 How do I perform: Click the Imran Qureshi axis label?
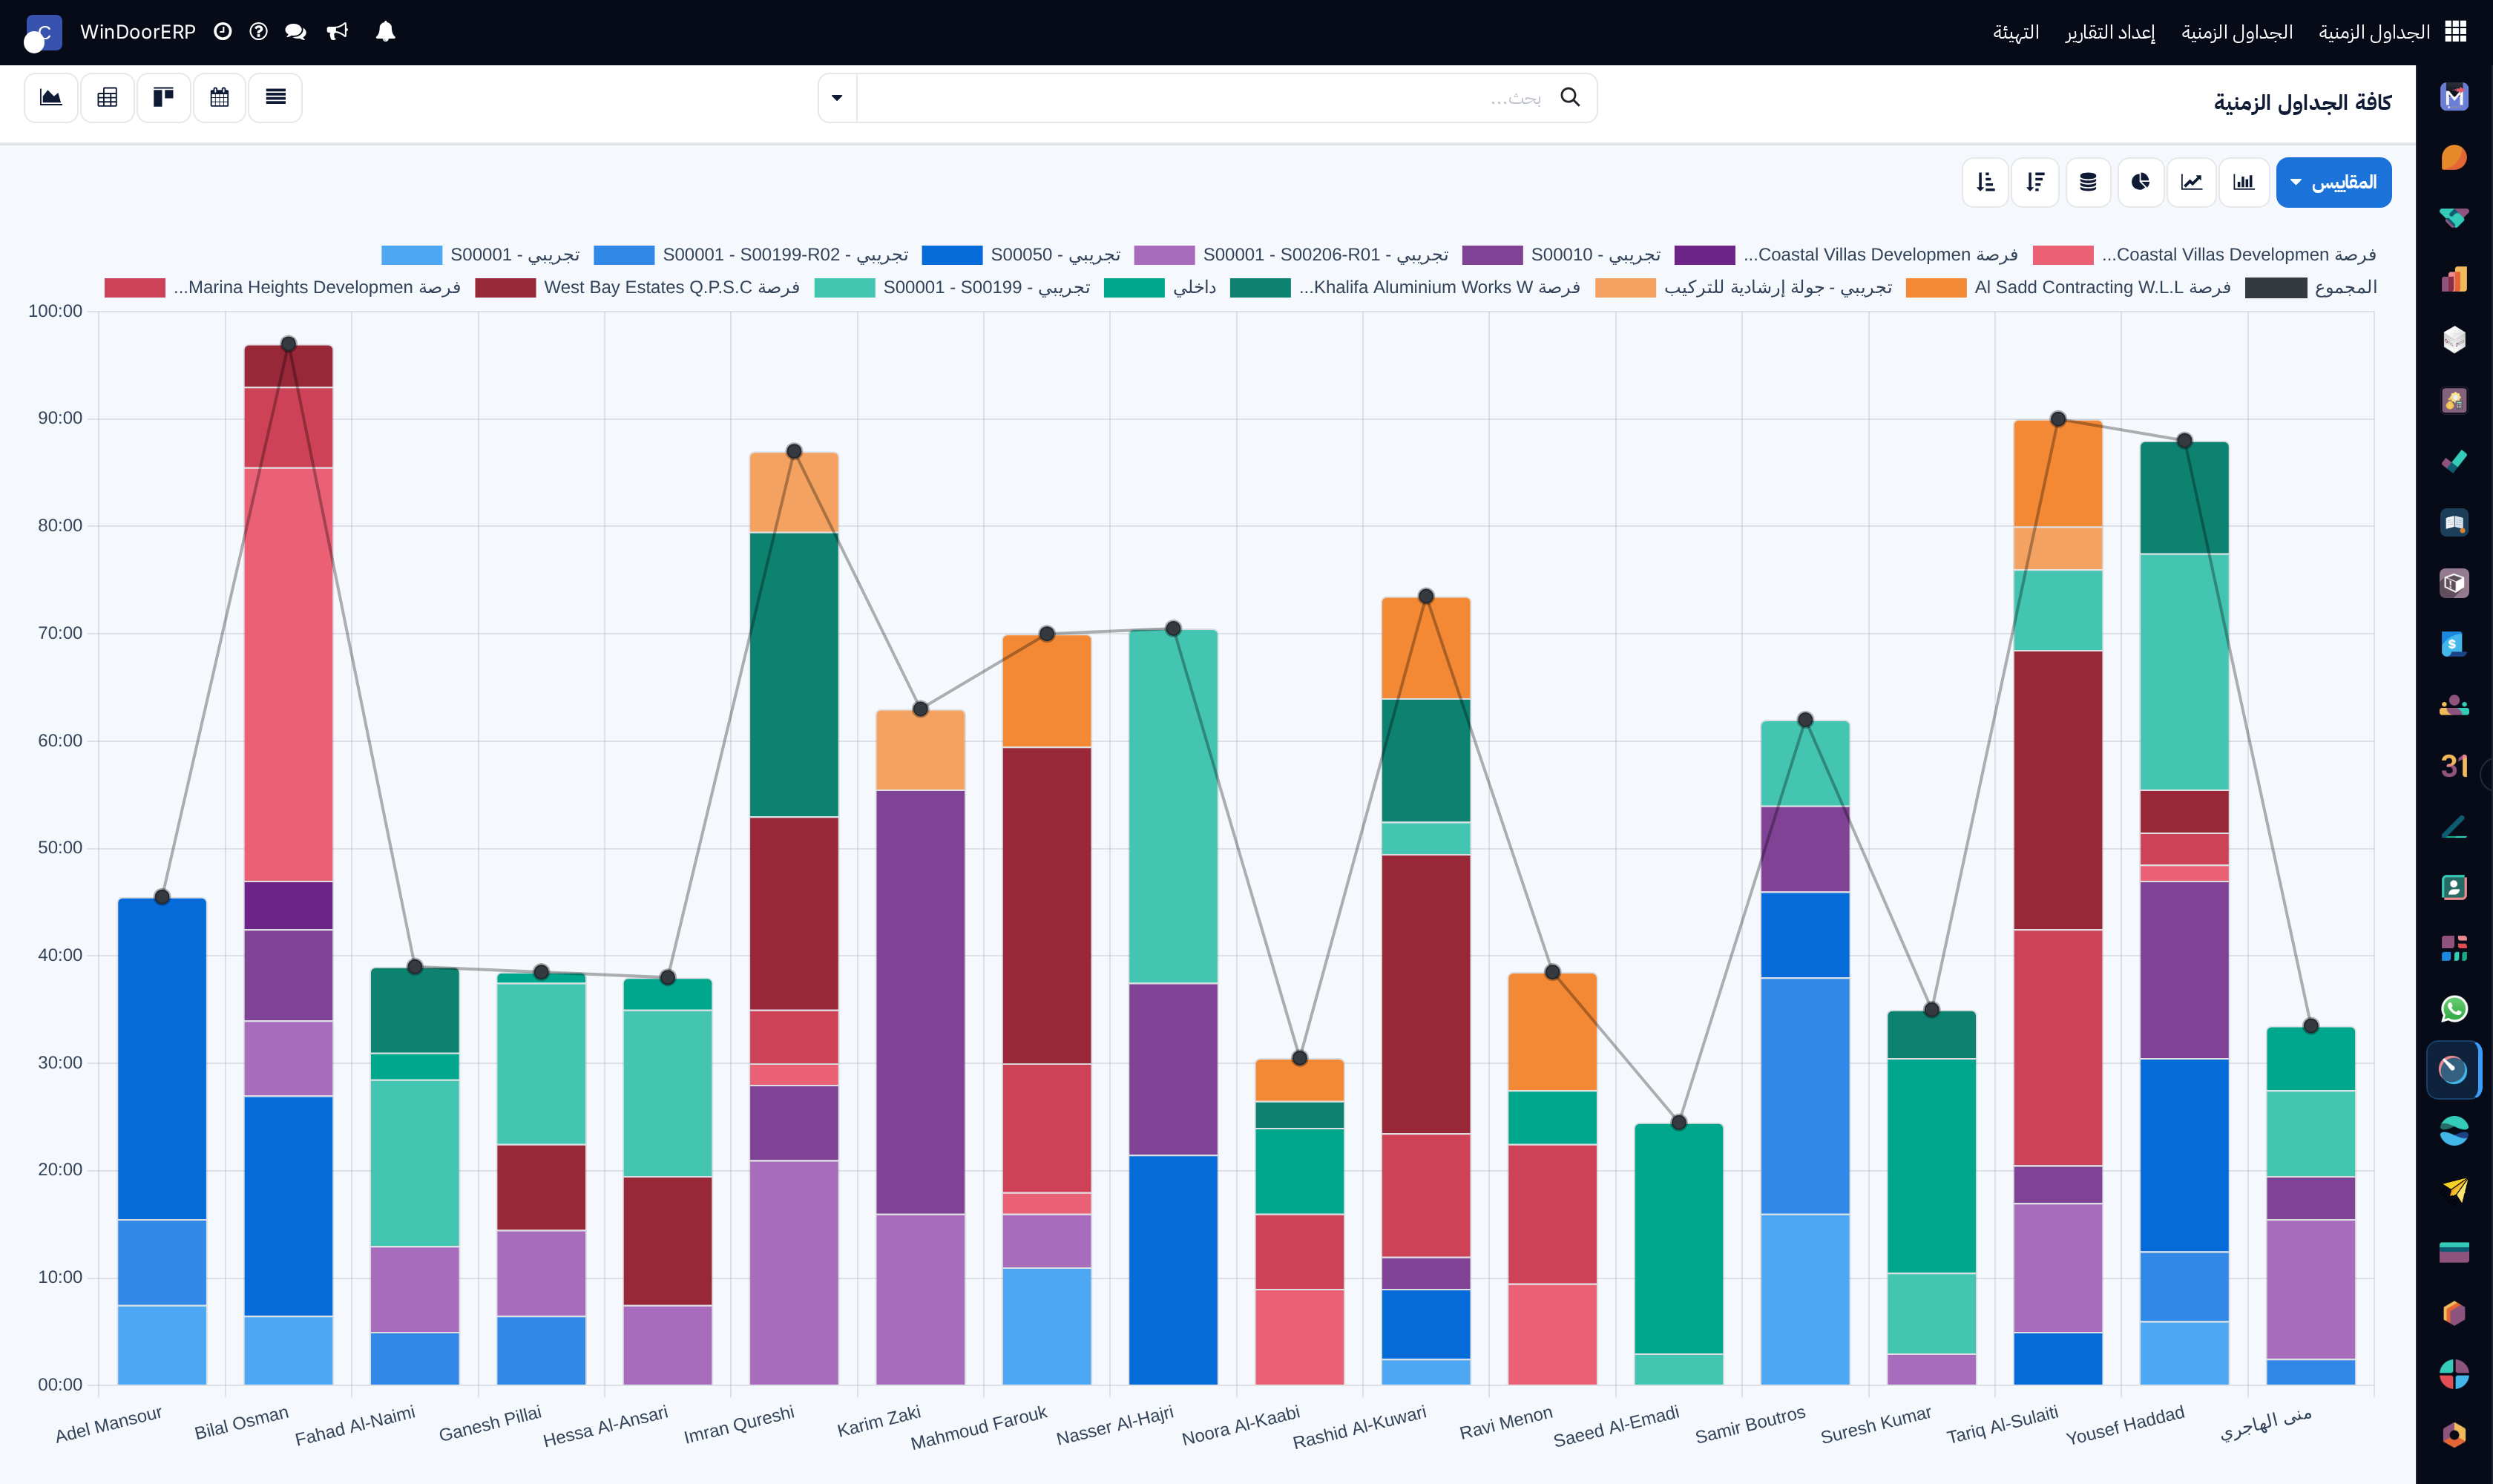click(x=739, y=1424)
